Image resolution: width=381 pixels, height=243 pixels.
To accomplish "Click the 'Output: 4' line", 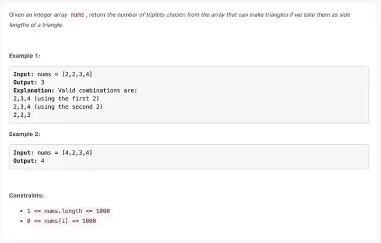I will 29,161.
